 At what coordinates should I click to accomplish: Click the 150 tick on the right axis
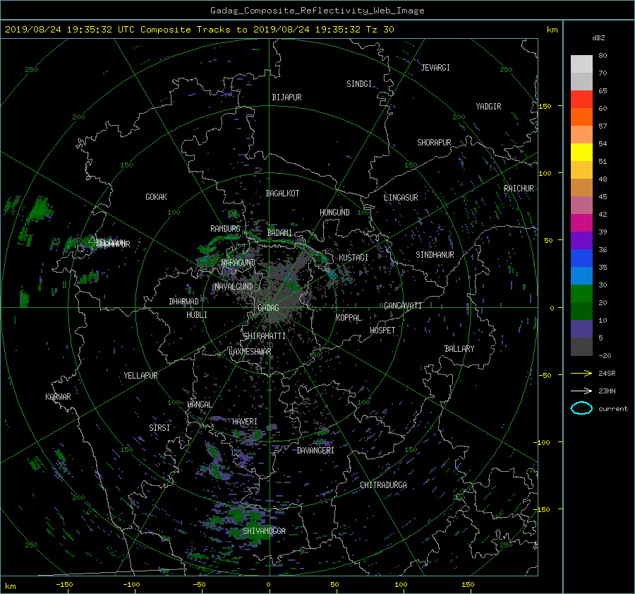(545, 106)
